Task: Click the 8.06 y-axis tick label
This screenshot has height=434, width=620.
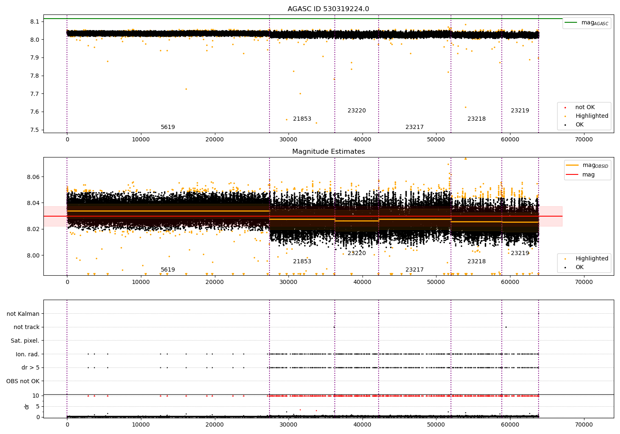Action: (x=33, y=177)
